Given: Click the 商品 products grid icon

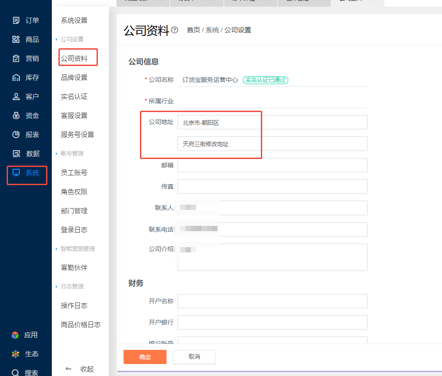Looking at the screenshot, I should click(x=16, y=39).
